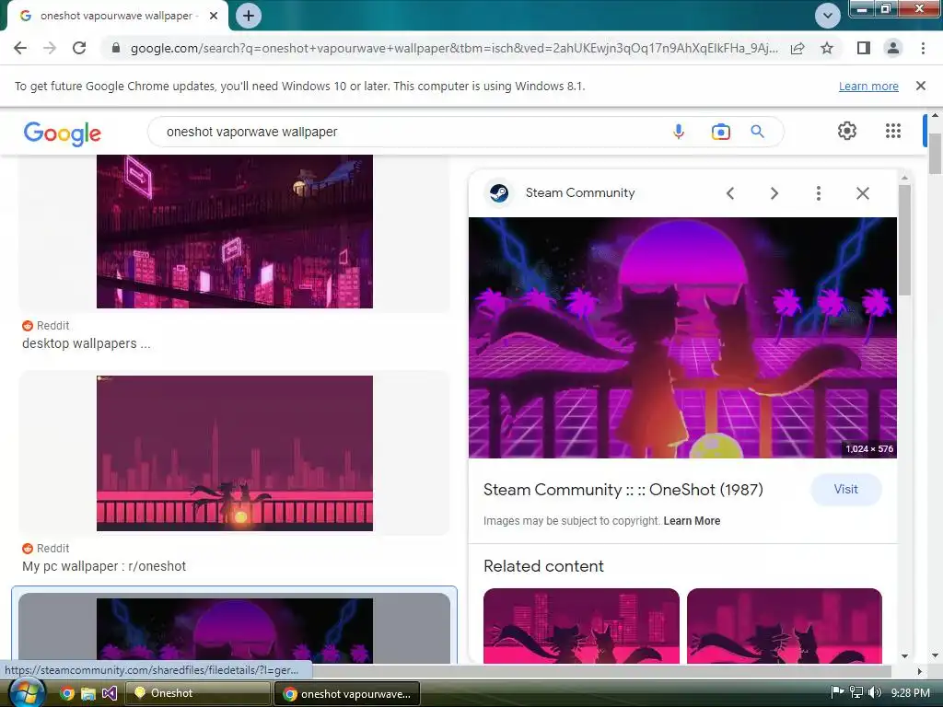Open second related content thumbnail
This screenshot has width=943, height=707.
[785, 626]
